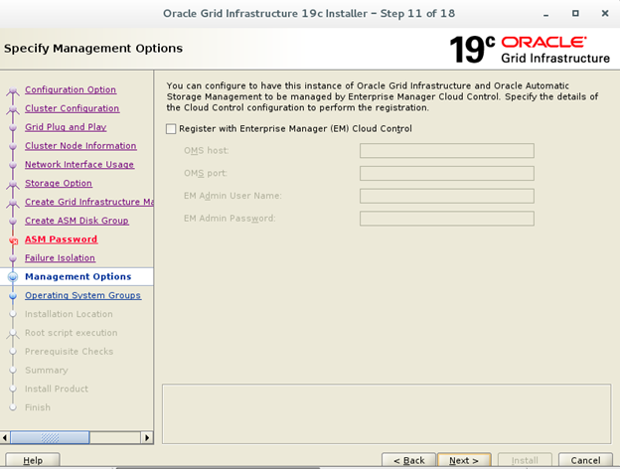
Task: Click the Cluster Configuration step marker icon
Action: click(x=13, y=110)
